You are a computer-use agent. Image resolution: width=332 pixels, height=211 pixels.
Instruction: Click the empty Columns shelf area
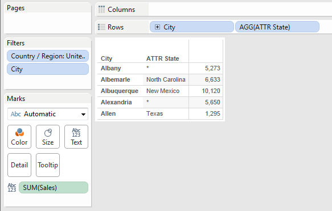click(x=240, y=10)
